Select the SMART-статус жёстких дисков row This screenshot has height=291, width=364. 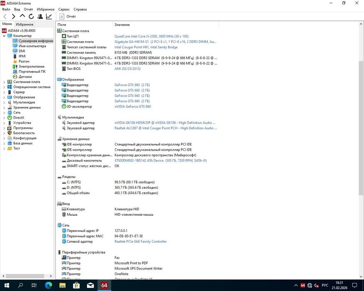coord(137,166)
